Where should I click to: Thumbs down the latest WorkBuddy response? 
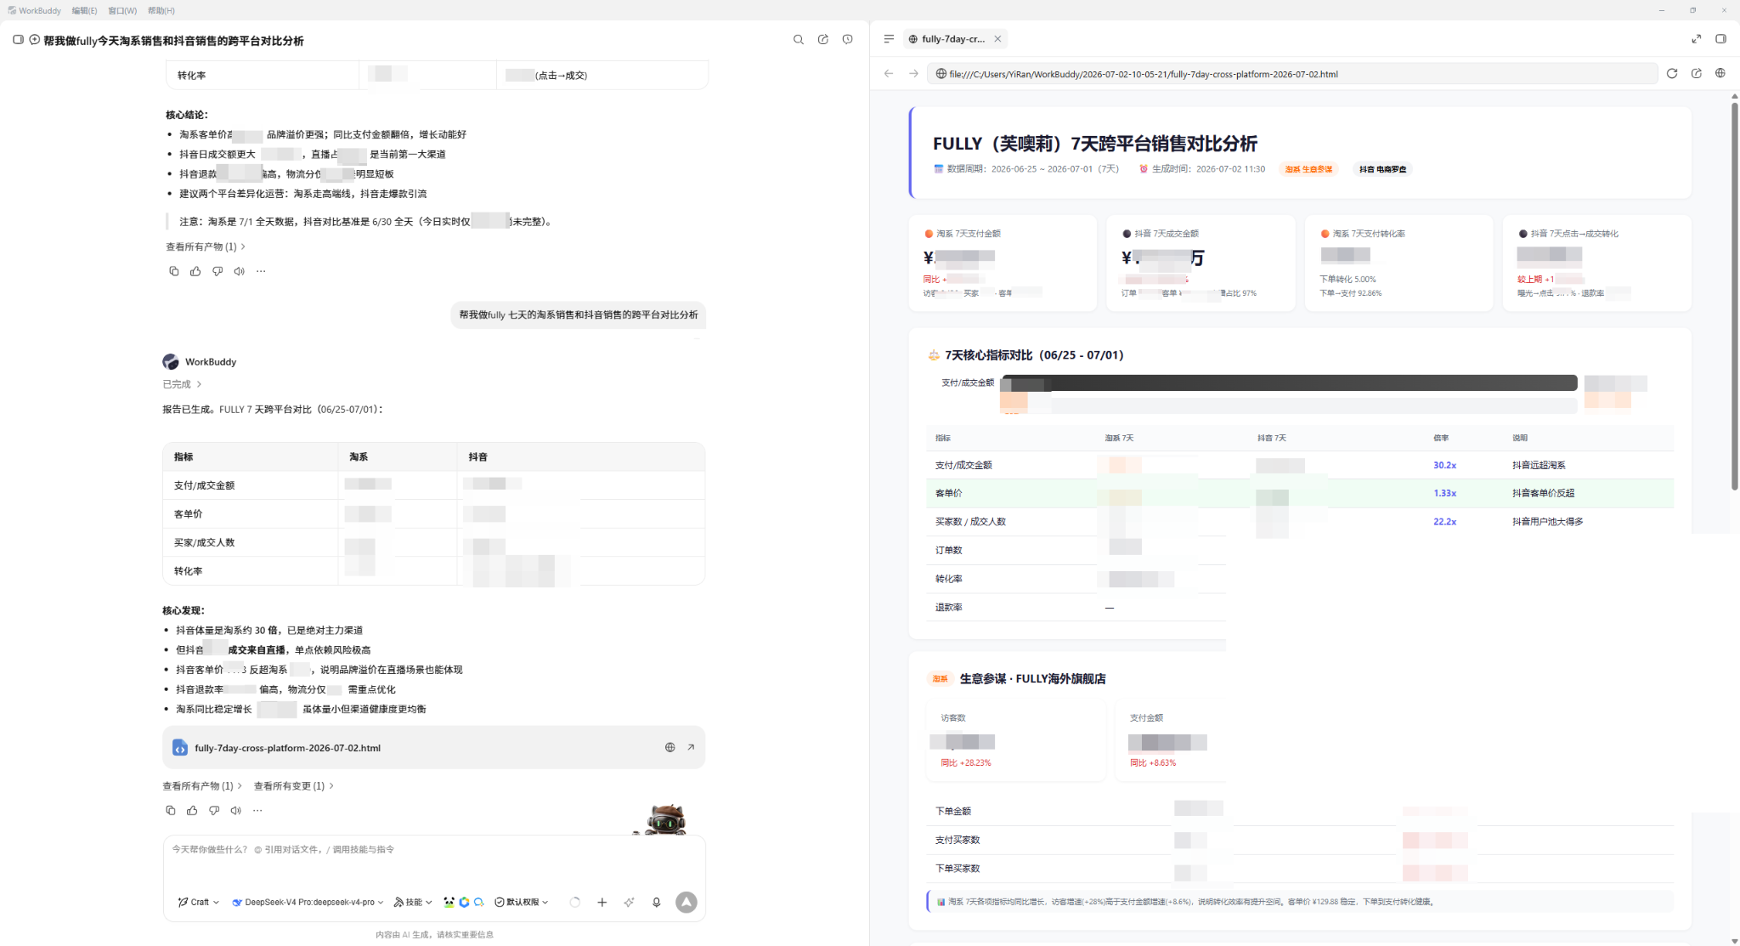point(214,811)
